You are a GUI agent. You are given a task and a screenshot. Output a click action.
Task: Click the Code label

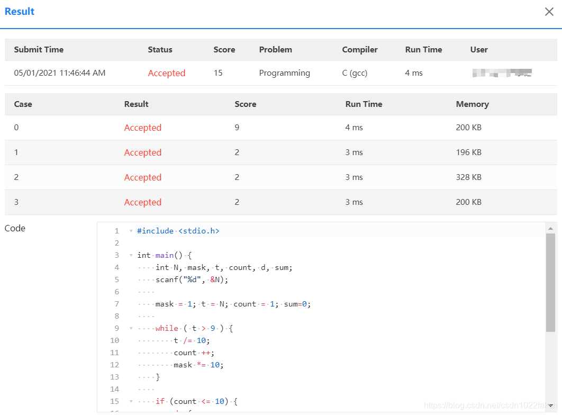coord(15,228)
